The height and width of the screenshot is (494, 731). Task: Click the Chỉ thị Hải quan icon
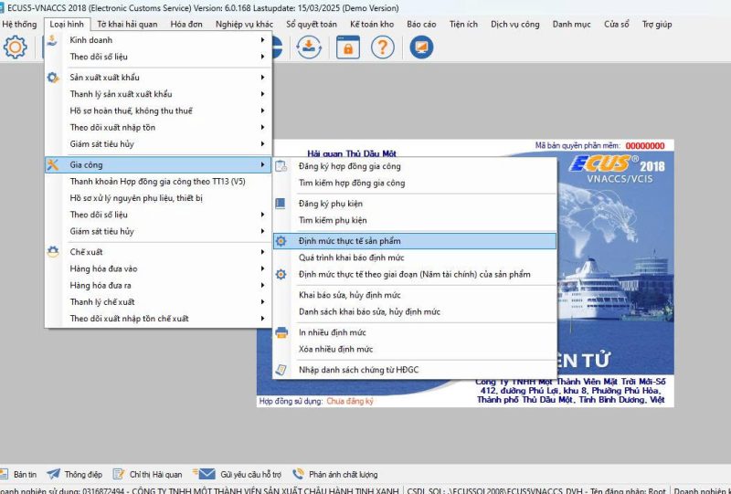(119, 474)
